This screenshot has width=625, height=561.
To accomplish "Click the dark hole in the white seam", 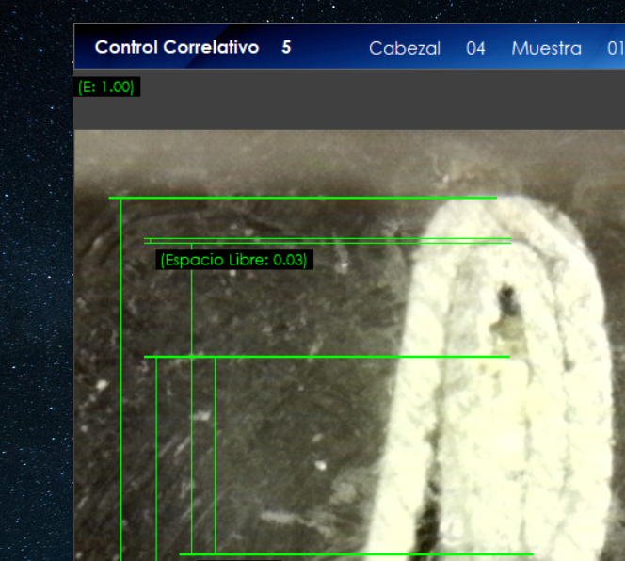I will 507,303.
